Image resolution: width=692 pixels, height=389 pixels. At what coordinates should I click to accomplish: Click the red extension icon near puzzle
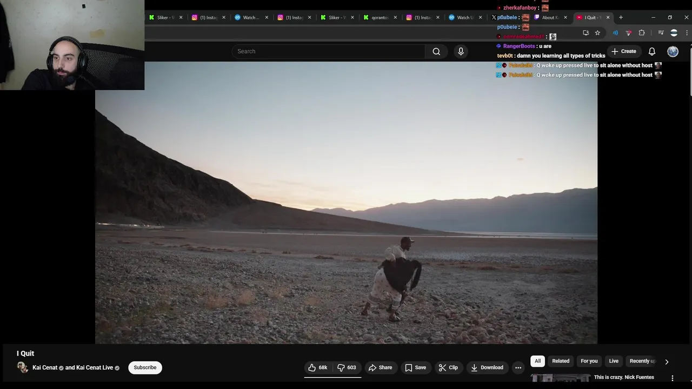click(x=628, y=33)
